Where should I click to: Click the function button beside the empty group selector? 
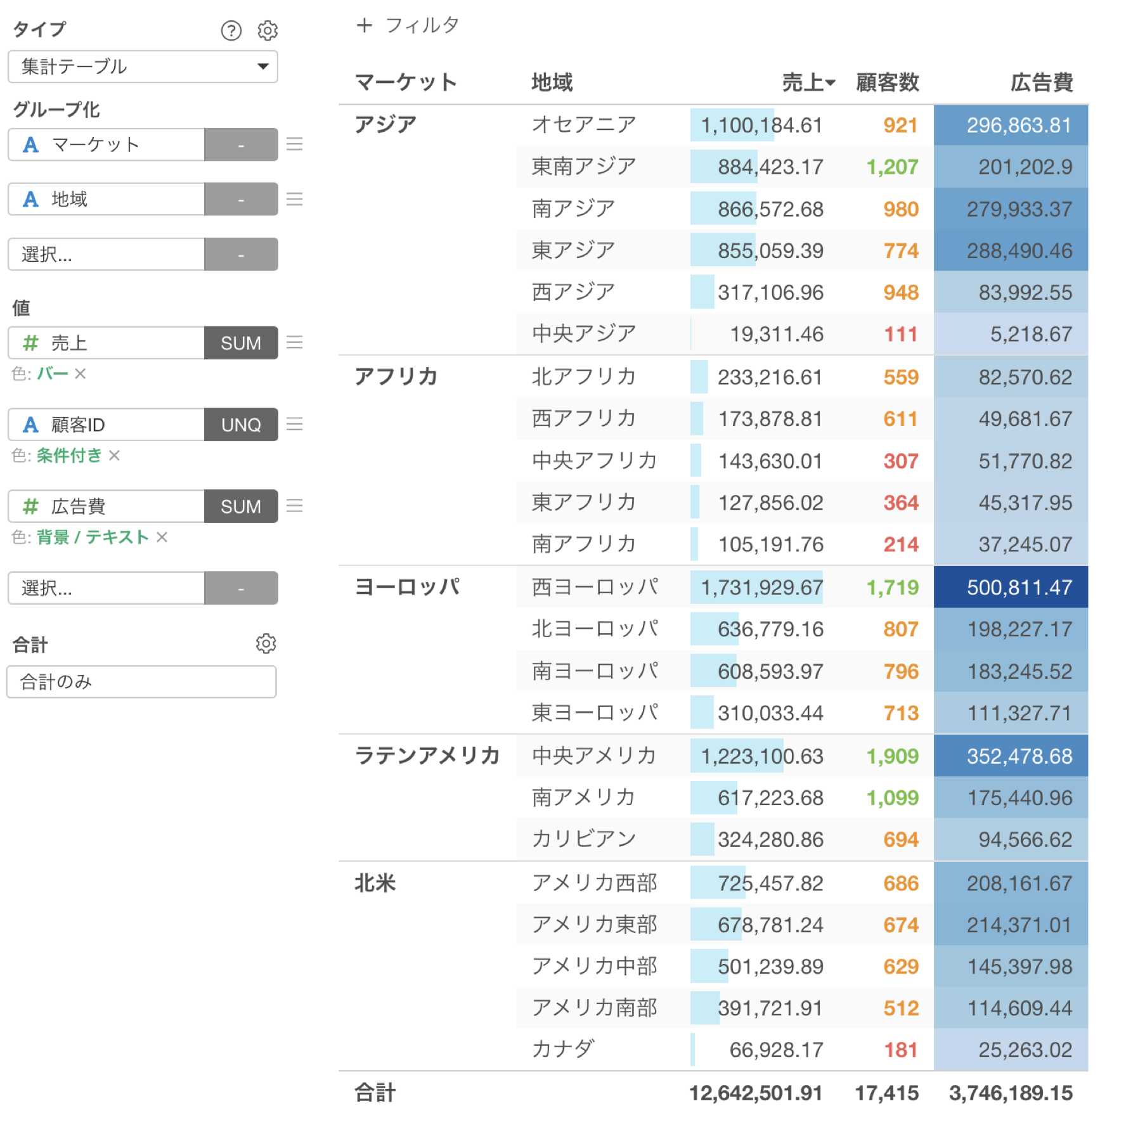[x=241, y=254]
